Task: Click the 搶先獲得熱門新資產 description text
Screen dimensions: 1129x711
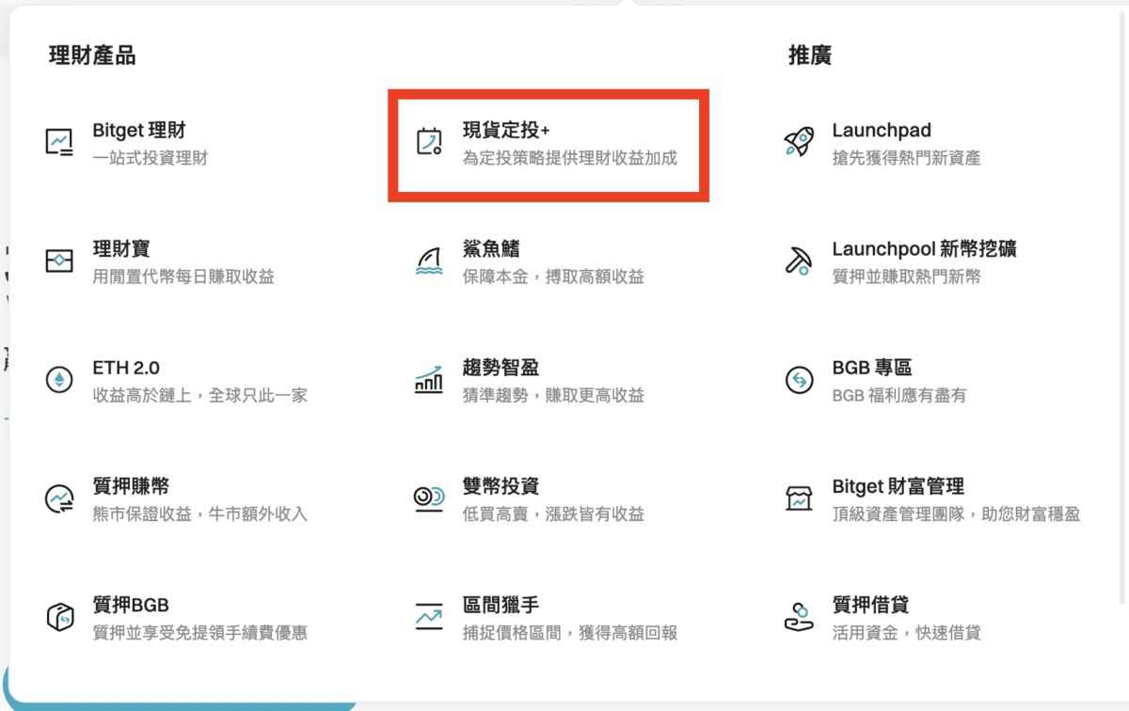Action: pos(905,158)
